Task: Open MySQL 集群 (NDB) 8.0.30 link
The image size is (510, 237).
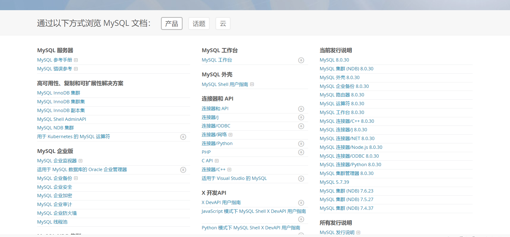Action: (x=347, y=69)
